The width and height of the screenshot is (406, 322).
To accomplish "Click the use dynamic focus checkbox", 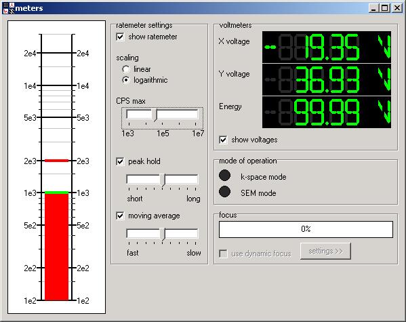I will coord(223,254).
